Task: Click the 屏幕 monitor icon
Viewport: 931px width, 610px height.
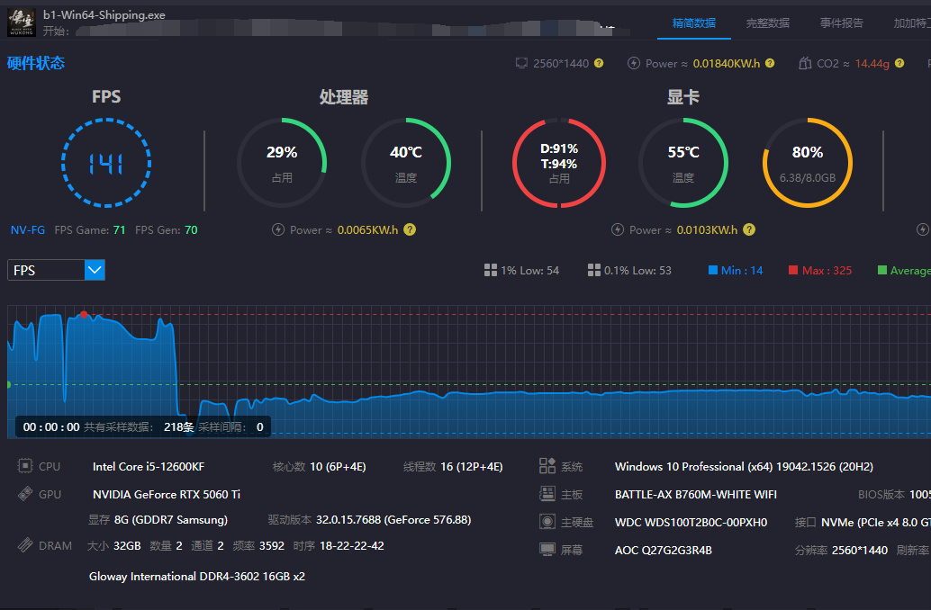Action: (x=547, y=550)
